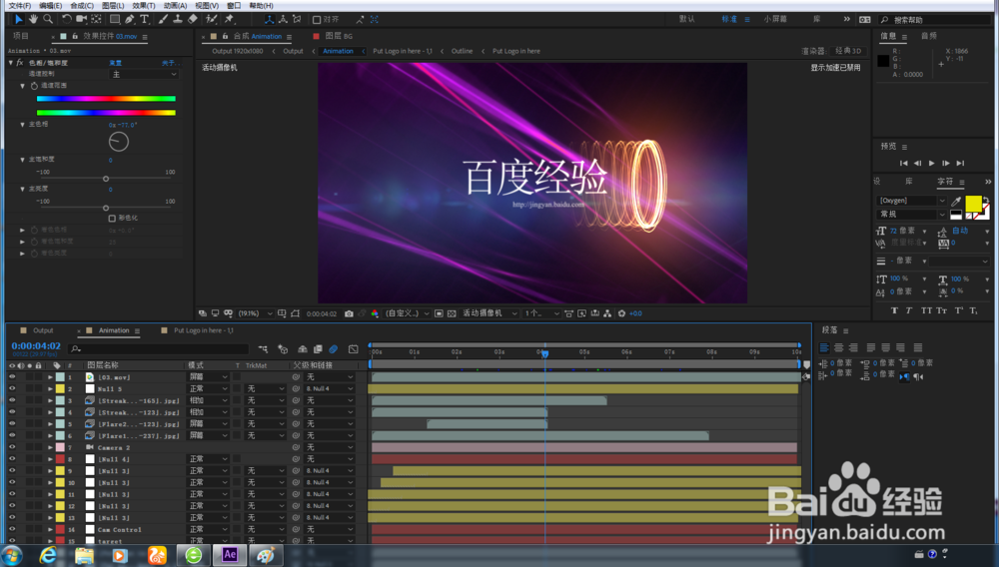Collapse the 色相/饱和度 effect group
The width and height of the screenshot is (999, 567).
pyautogui.click(x=11, y=62)
